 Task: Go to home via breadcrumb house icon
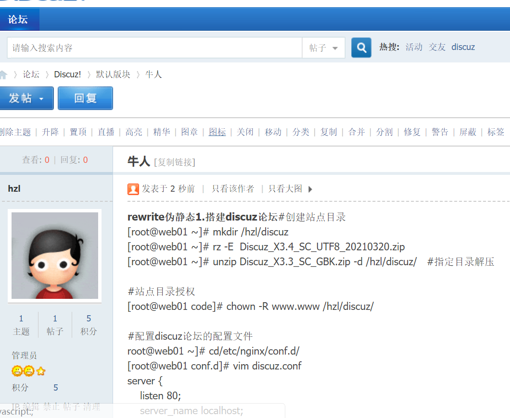[3, 74]
